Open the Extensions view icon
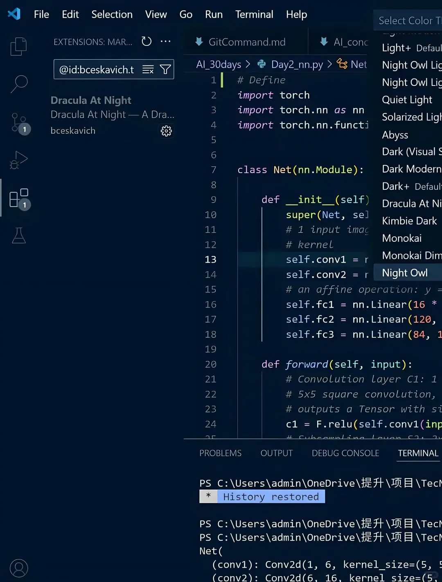Image resolution: width=442 pixels, height=582 pixels. point(19,198)
